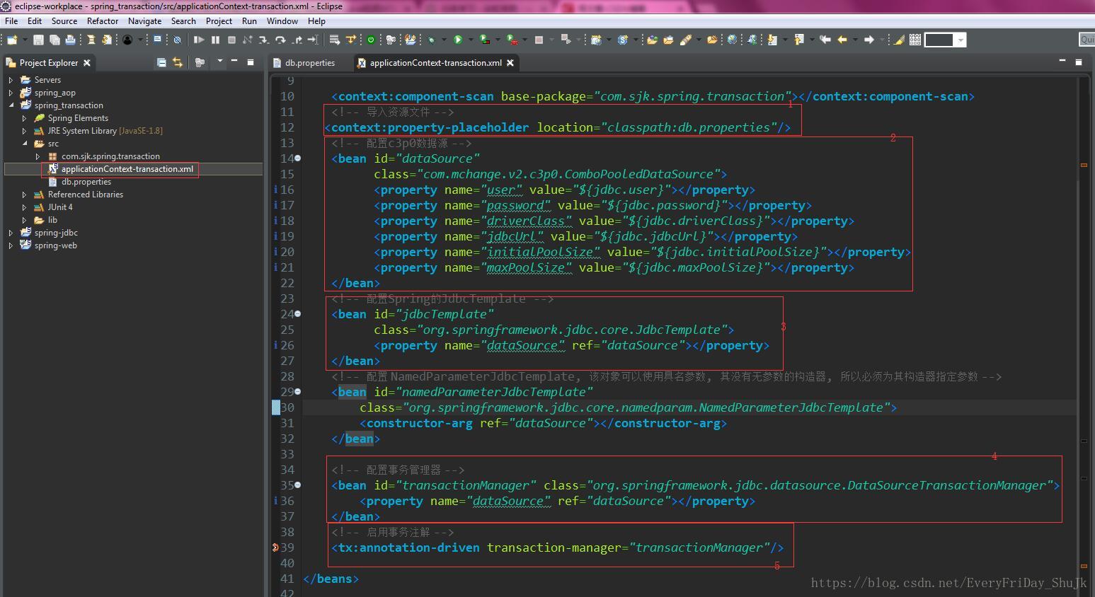
Task: Open the Source menu
Action: tap(64, 21)
